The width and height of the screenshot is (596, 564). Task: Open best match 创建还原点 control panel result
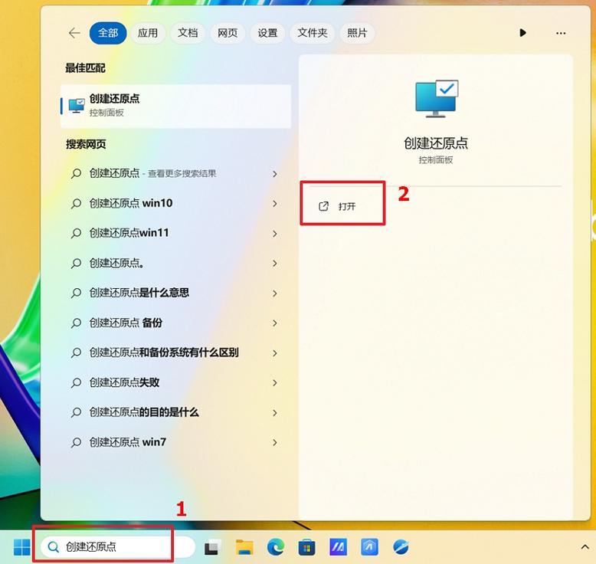pos(175,106)
